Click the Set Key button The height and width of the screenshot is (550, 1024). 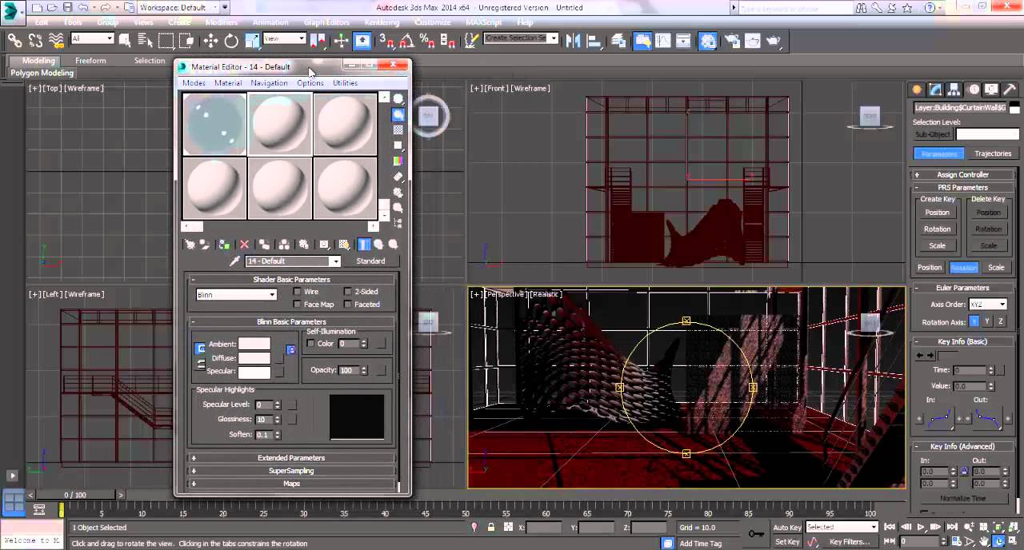[x=787, y=541]
